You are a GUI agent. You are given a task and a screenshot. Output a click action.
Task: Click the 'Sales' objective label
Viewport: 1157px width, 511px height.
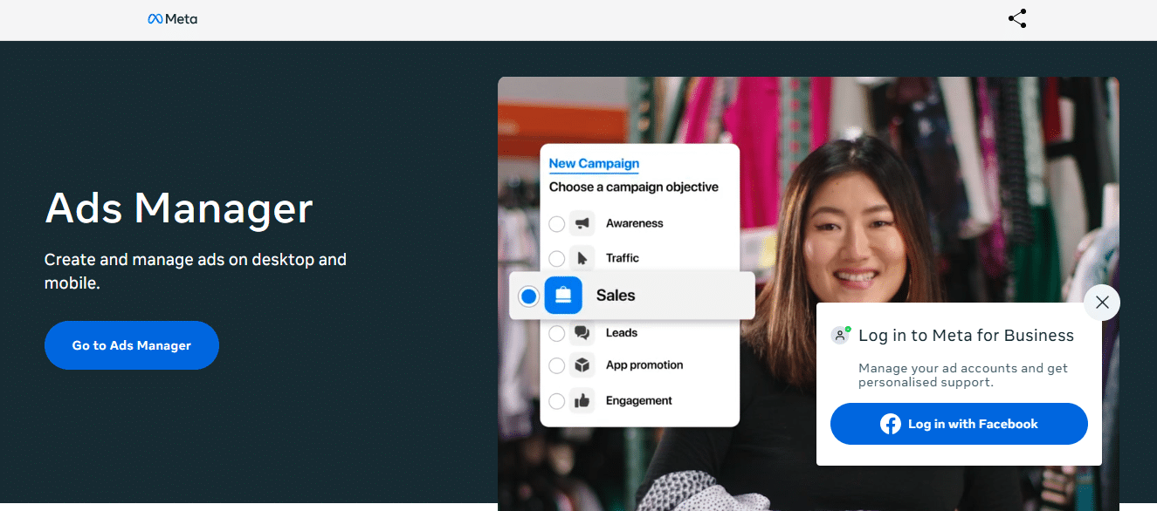tap(616, 296)
